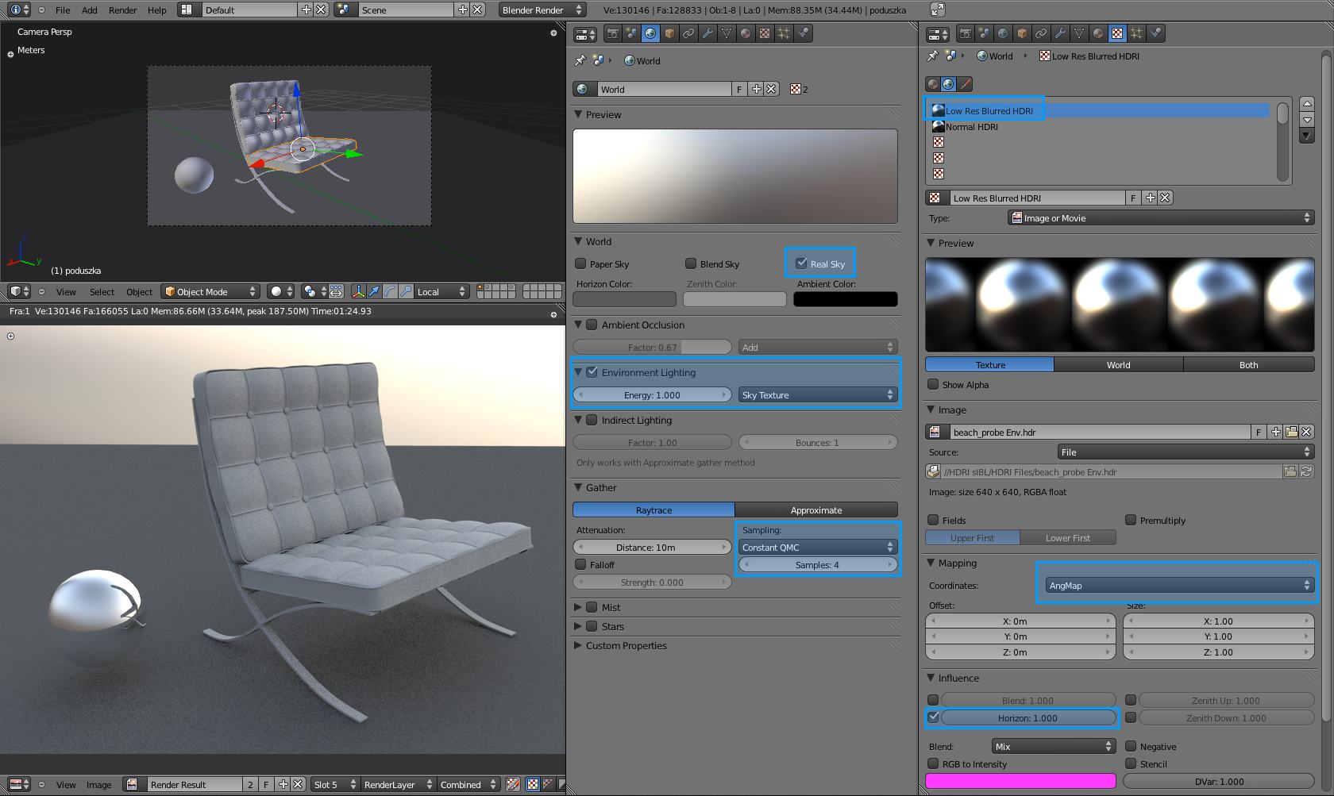Open the File menu
Screen dimensions: 1334x796
(63, 10)
